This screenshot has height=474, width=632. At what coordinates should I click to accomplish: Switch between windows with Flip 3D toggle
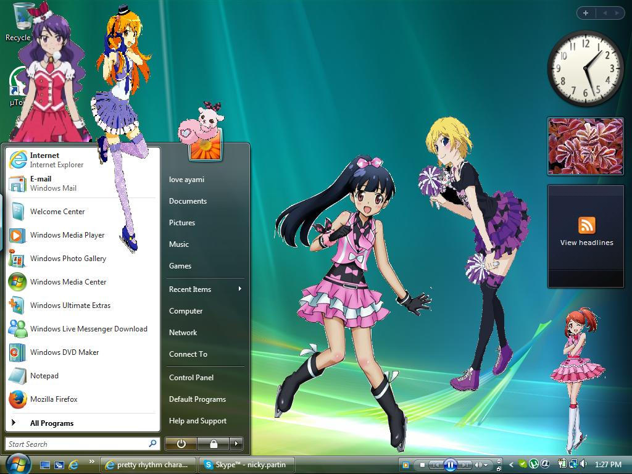pos(59,464)
